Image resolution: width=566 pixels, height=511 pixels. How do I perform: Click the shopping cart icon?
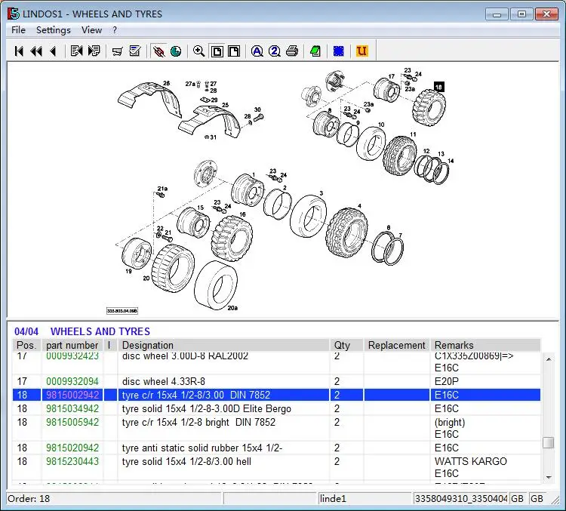[x=117, y=51]
